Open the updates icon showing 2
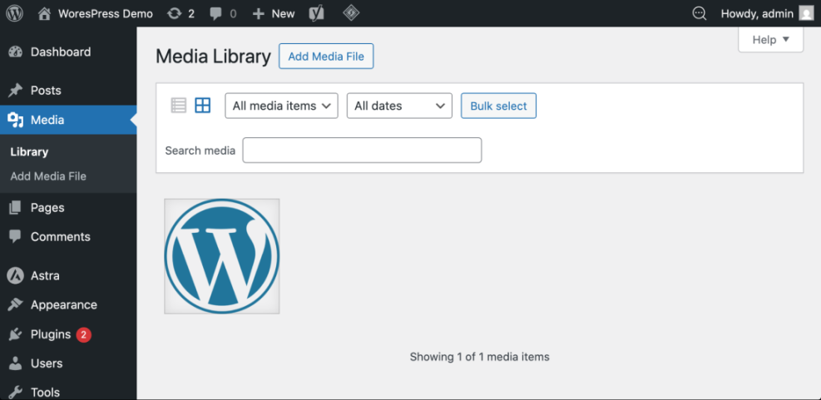This screenshot has width=821, height=400. click(174, 13)
